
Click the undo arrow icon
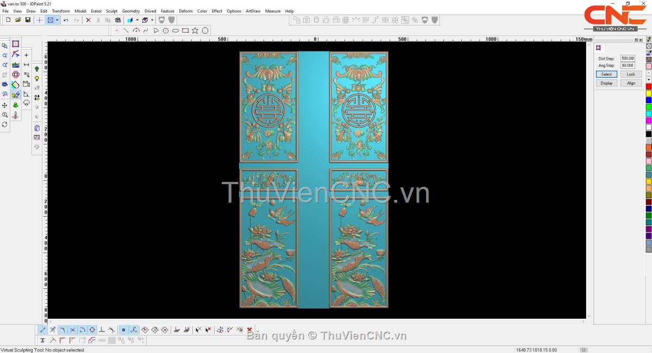66,20
